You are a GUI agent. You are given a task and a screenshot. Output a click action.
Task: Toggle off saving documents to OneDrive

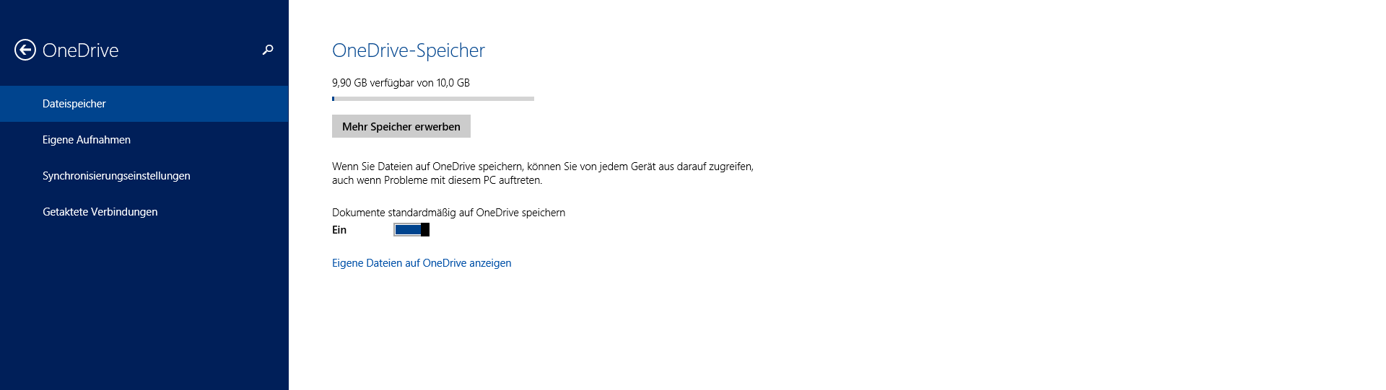pos(411,230)
